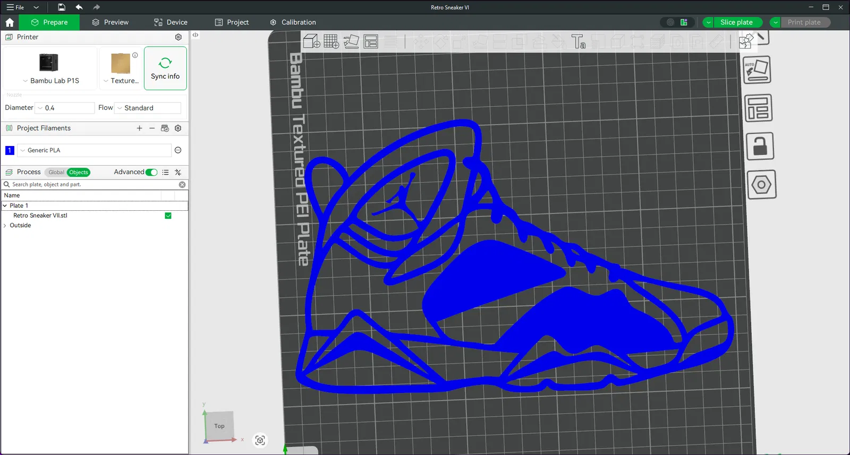Expand the dropdown arrow beside File
Screen dimensions: 850x455
tap(36, 7)
